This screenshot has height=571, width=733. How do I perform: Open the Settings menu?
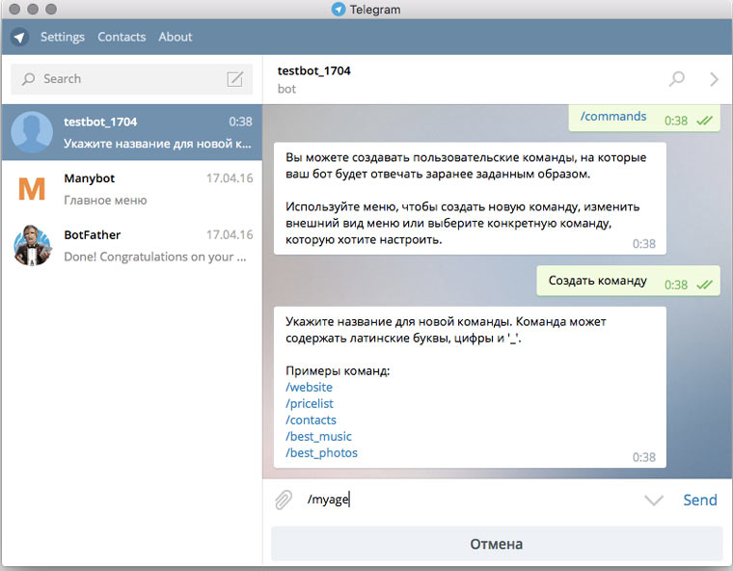(x=62, y=37)
